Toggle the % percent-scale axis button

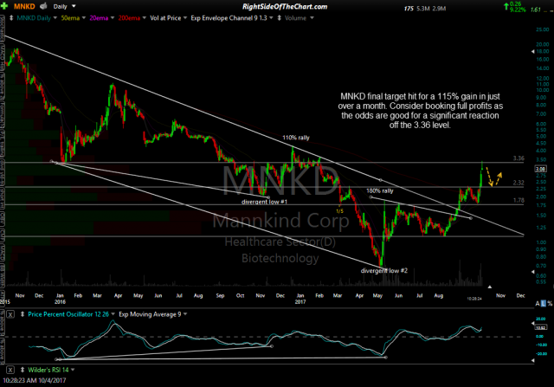550,304
